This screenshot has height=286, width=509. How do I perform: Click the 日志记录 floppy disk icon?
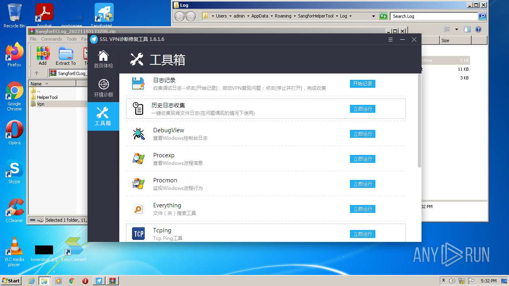click(138, 84)
